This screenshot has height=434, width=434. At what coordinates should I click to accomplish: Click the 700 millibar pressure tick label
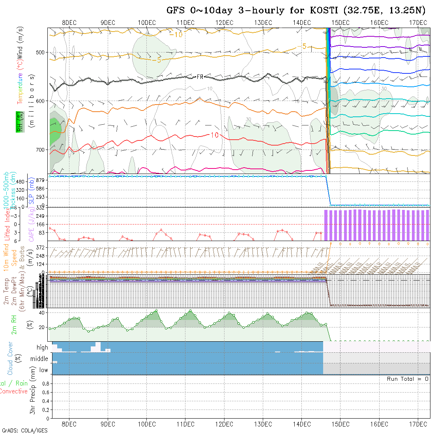[41, 150]
